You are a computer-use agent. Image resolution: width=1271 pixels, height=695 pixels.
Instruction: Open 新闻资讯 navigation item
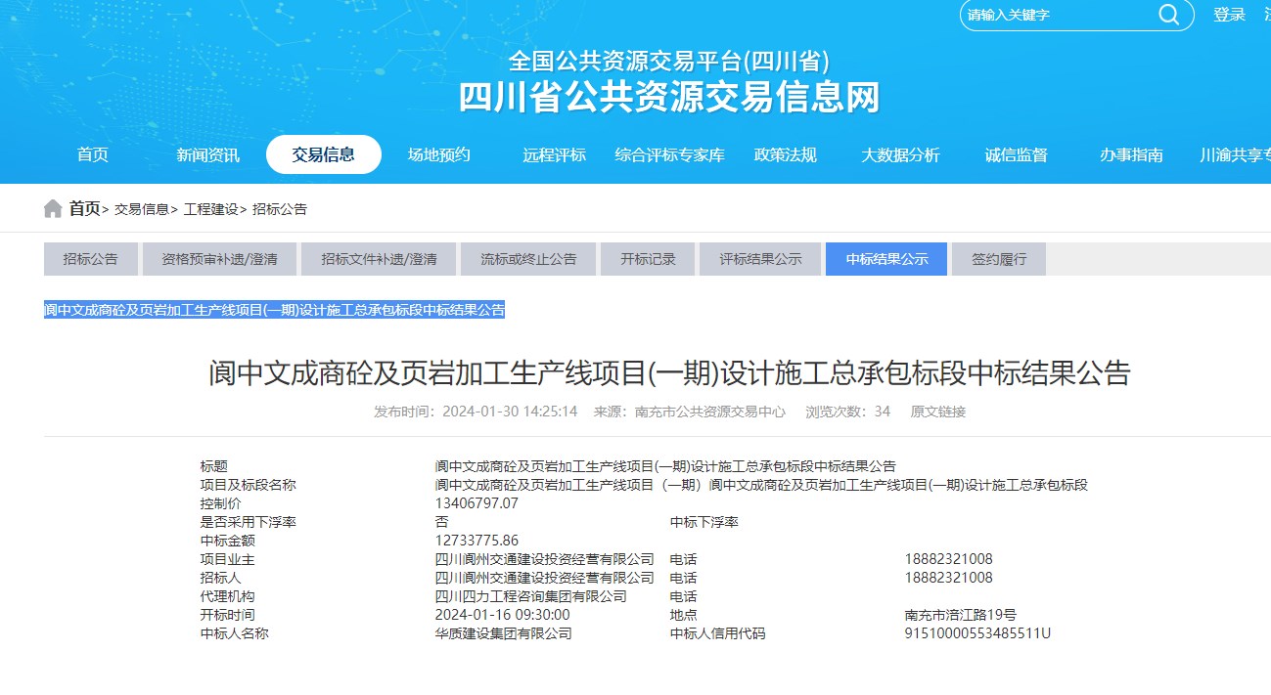(207, 154)
